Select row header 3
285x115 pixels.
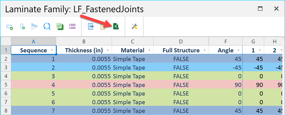tap(6, 67)
